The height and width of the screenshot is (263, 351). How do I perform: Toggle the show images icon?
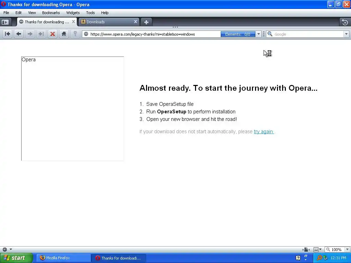316,249
